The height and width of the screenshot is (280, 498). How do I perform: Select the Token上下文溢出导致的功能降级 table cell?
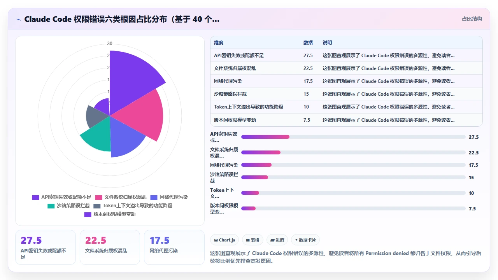tap(249, 107)
